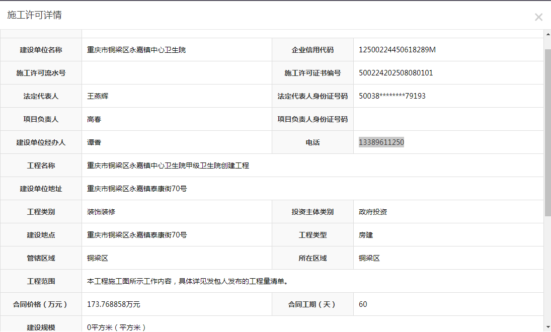This screenshot has height=332, width=551.
Task: Click 工程类型 value 房建
Action: (366, 235)
